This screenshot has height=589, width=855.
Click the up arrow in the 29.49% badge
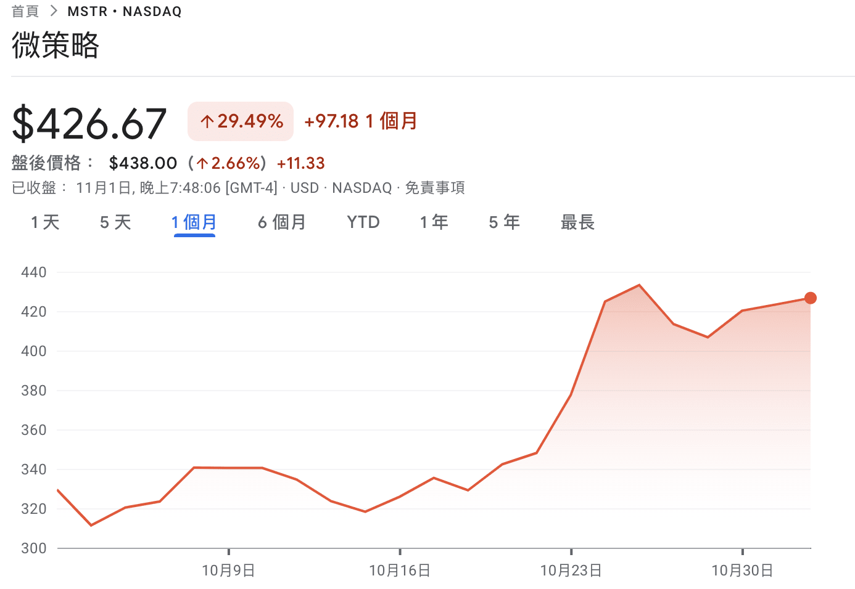click(207, 121)
